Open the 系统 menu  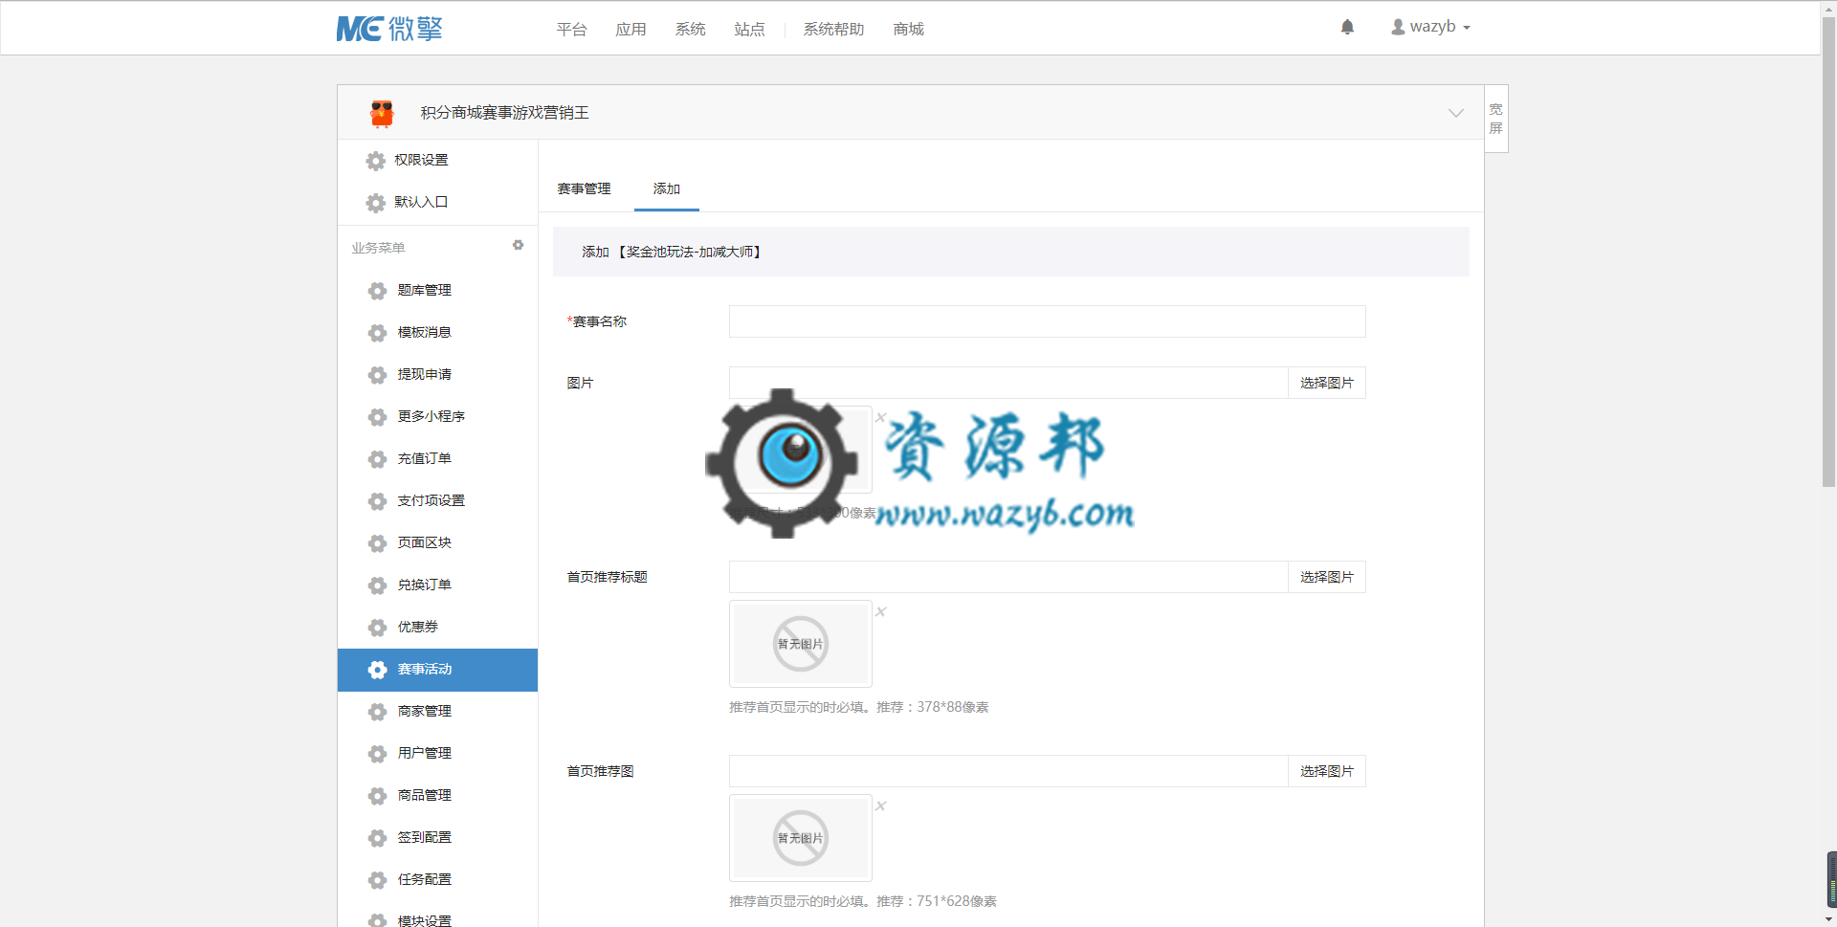(691, 30)
